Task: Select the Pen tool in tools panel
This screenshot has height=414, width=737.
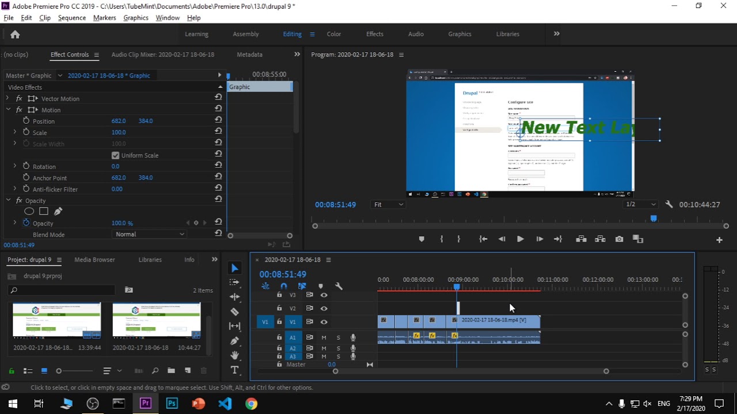Action: [x=234, y=341]
